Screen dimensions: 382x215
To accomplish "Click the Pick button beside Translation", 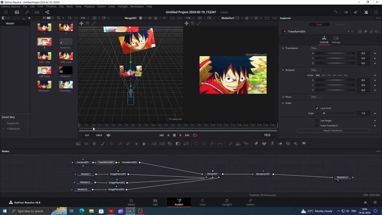I will [315, 48].
